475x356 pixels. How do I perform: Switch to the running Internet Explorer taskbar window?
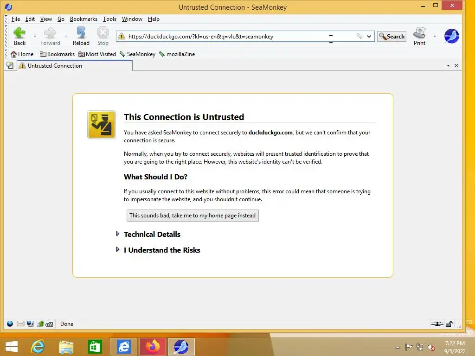click(x=123, y=347)
